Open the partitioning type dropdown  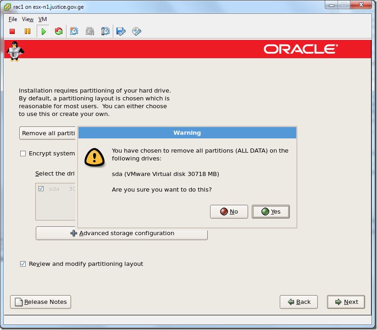(x=47, y=133)
